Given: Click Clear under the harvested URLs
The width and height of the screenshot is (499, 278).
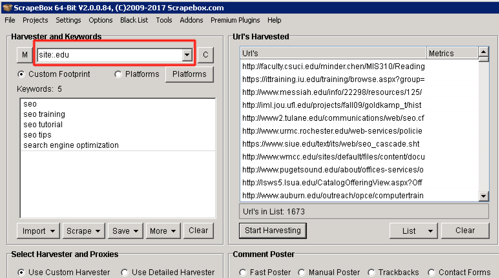Looking at the screenshot, I should [x=465, y=231].
